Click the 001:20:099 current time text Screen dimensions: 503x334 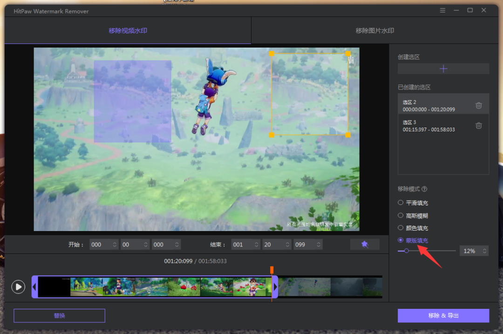tap(178, 261)
